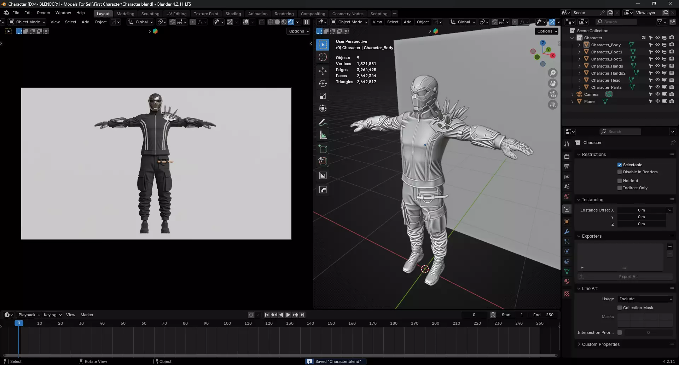Expand the Camera outliner entry
The height and width of the screenshot is (365, 679).
coord(572,94)
